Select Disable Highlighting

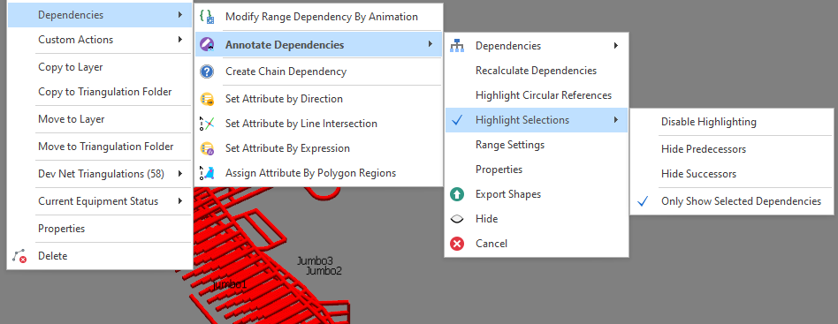click(x=732, y=122)
